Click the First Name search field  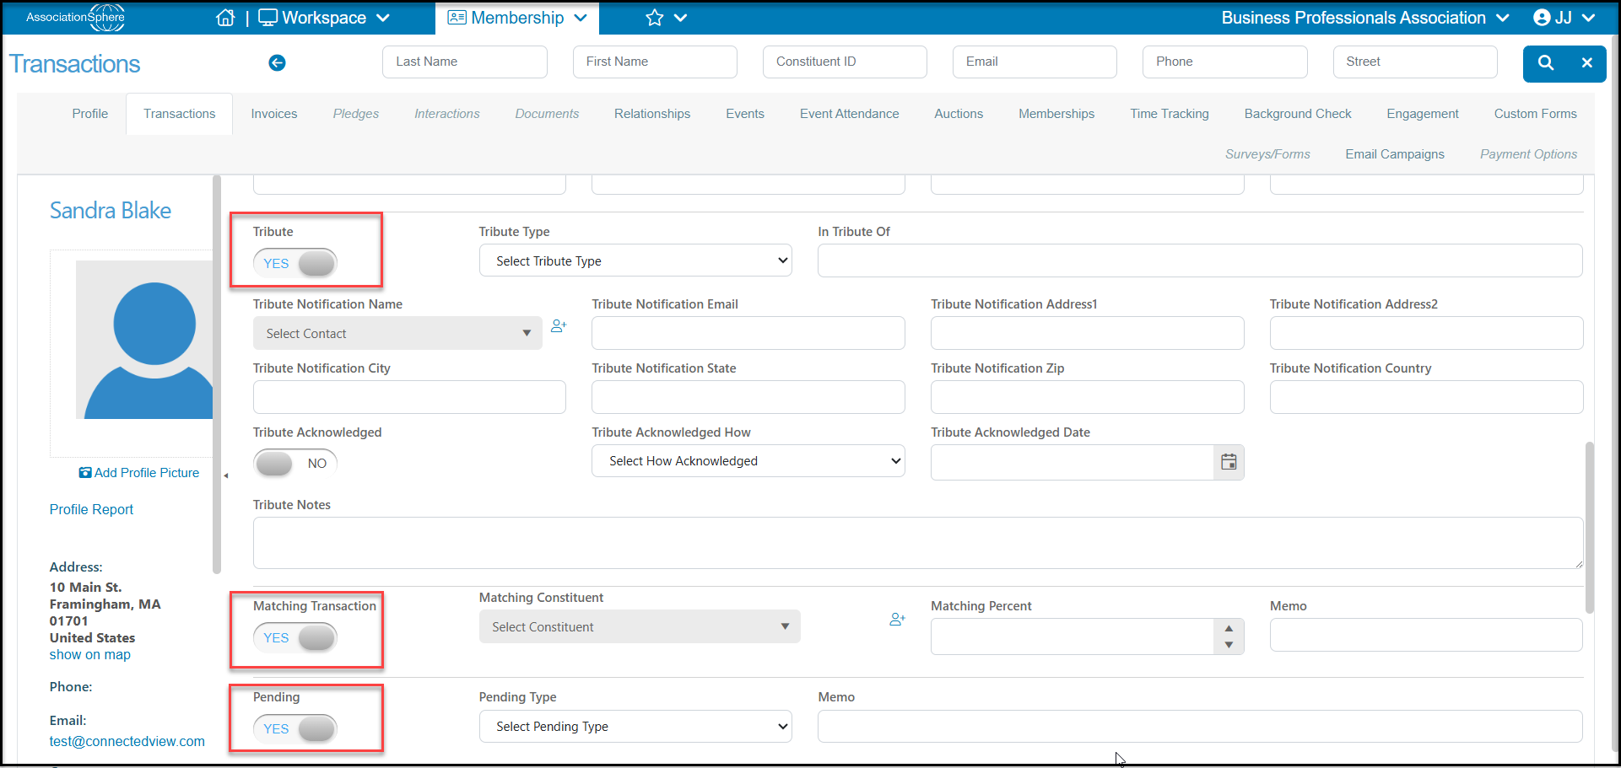pyautogui.click(x=655, y=62)
